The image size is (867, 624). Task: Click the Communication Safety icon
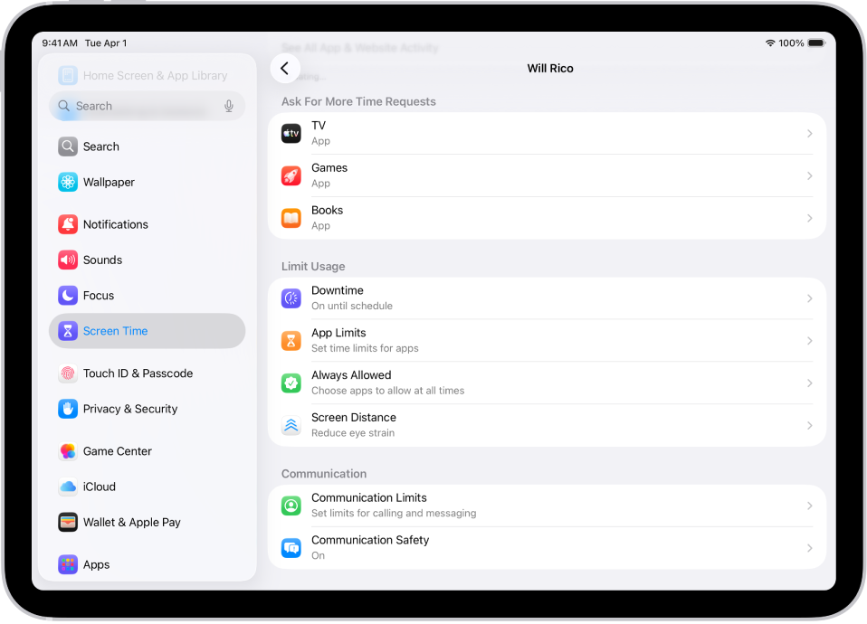coord(291,548)
